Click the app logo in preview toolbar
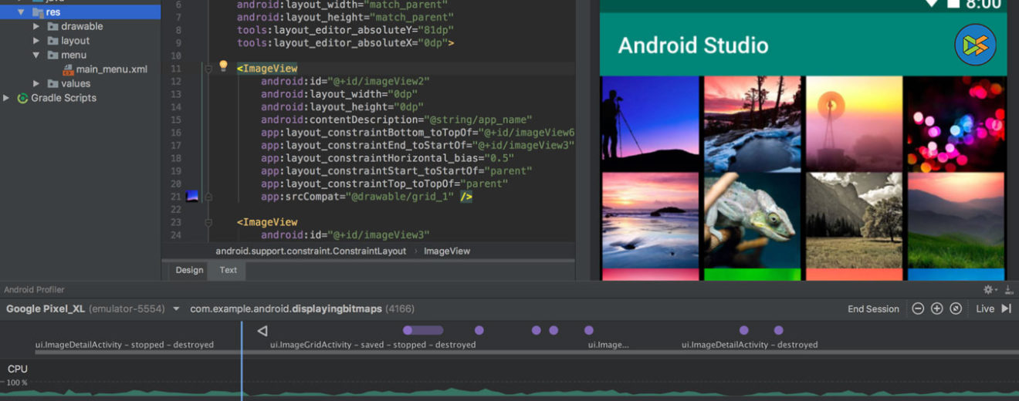Screen dimensions: 1019x401 (975, 45)
